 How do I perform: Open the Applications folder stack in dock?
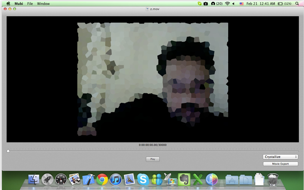coord(232,179)
